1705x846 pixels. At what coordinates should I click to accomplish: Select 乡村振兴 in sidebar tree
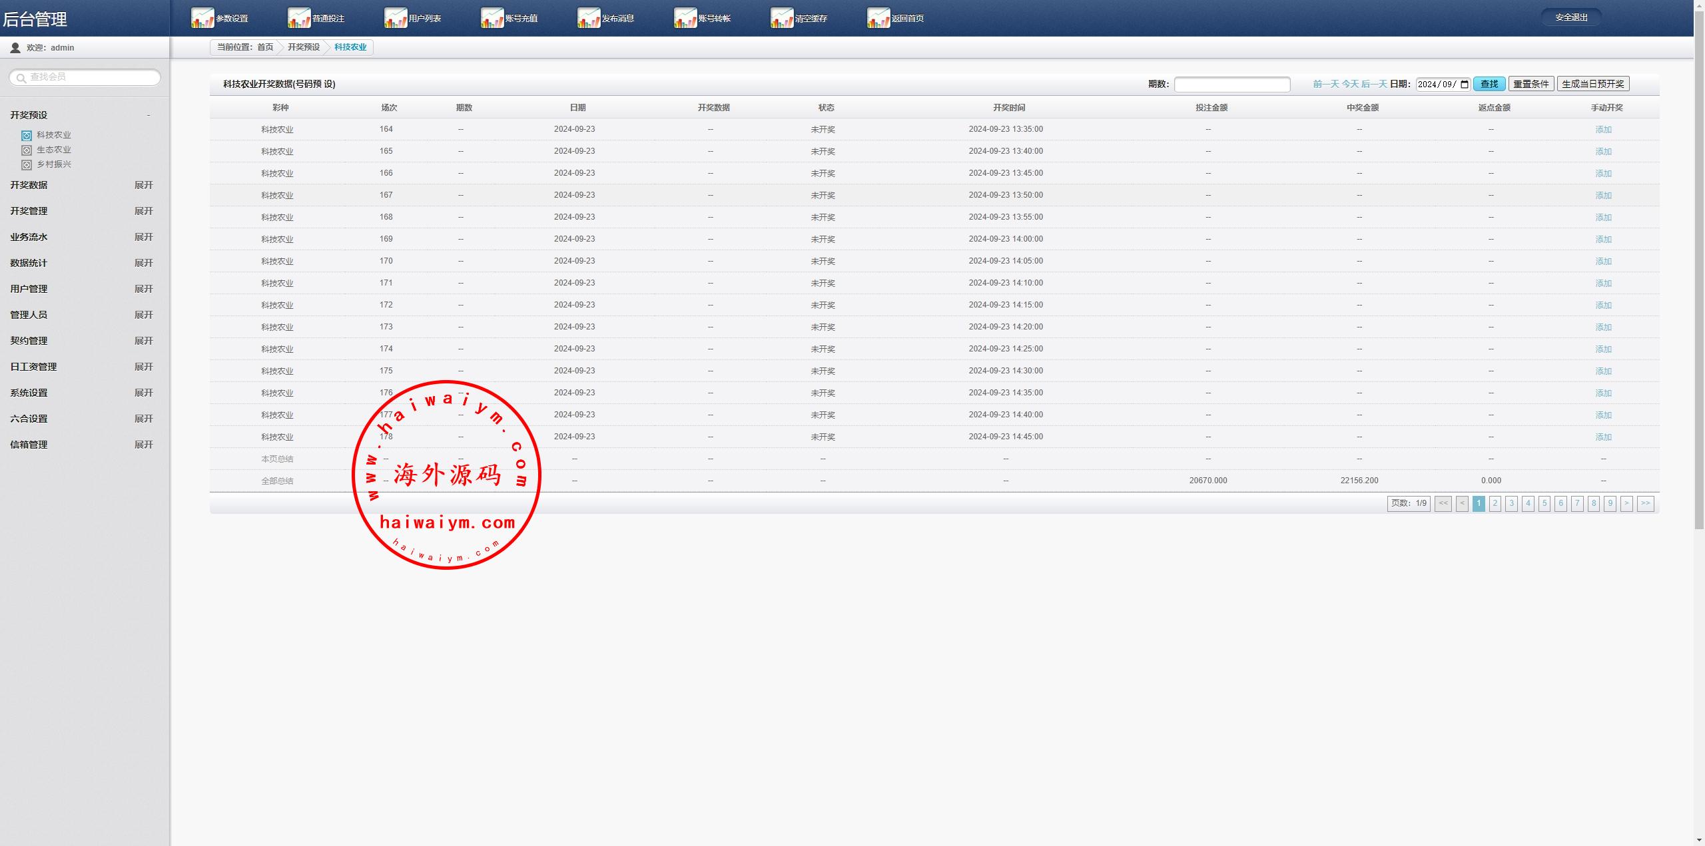pos(53,164)
